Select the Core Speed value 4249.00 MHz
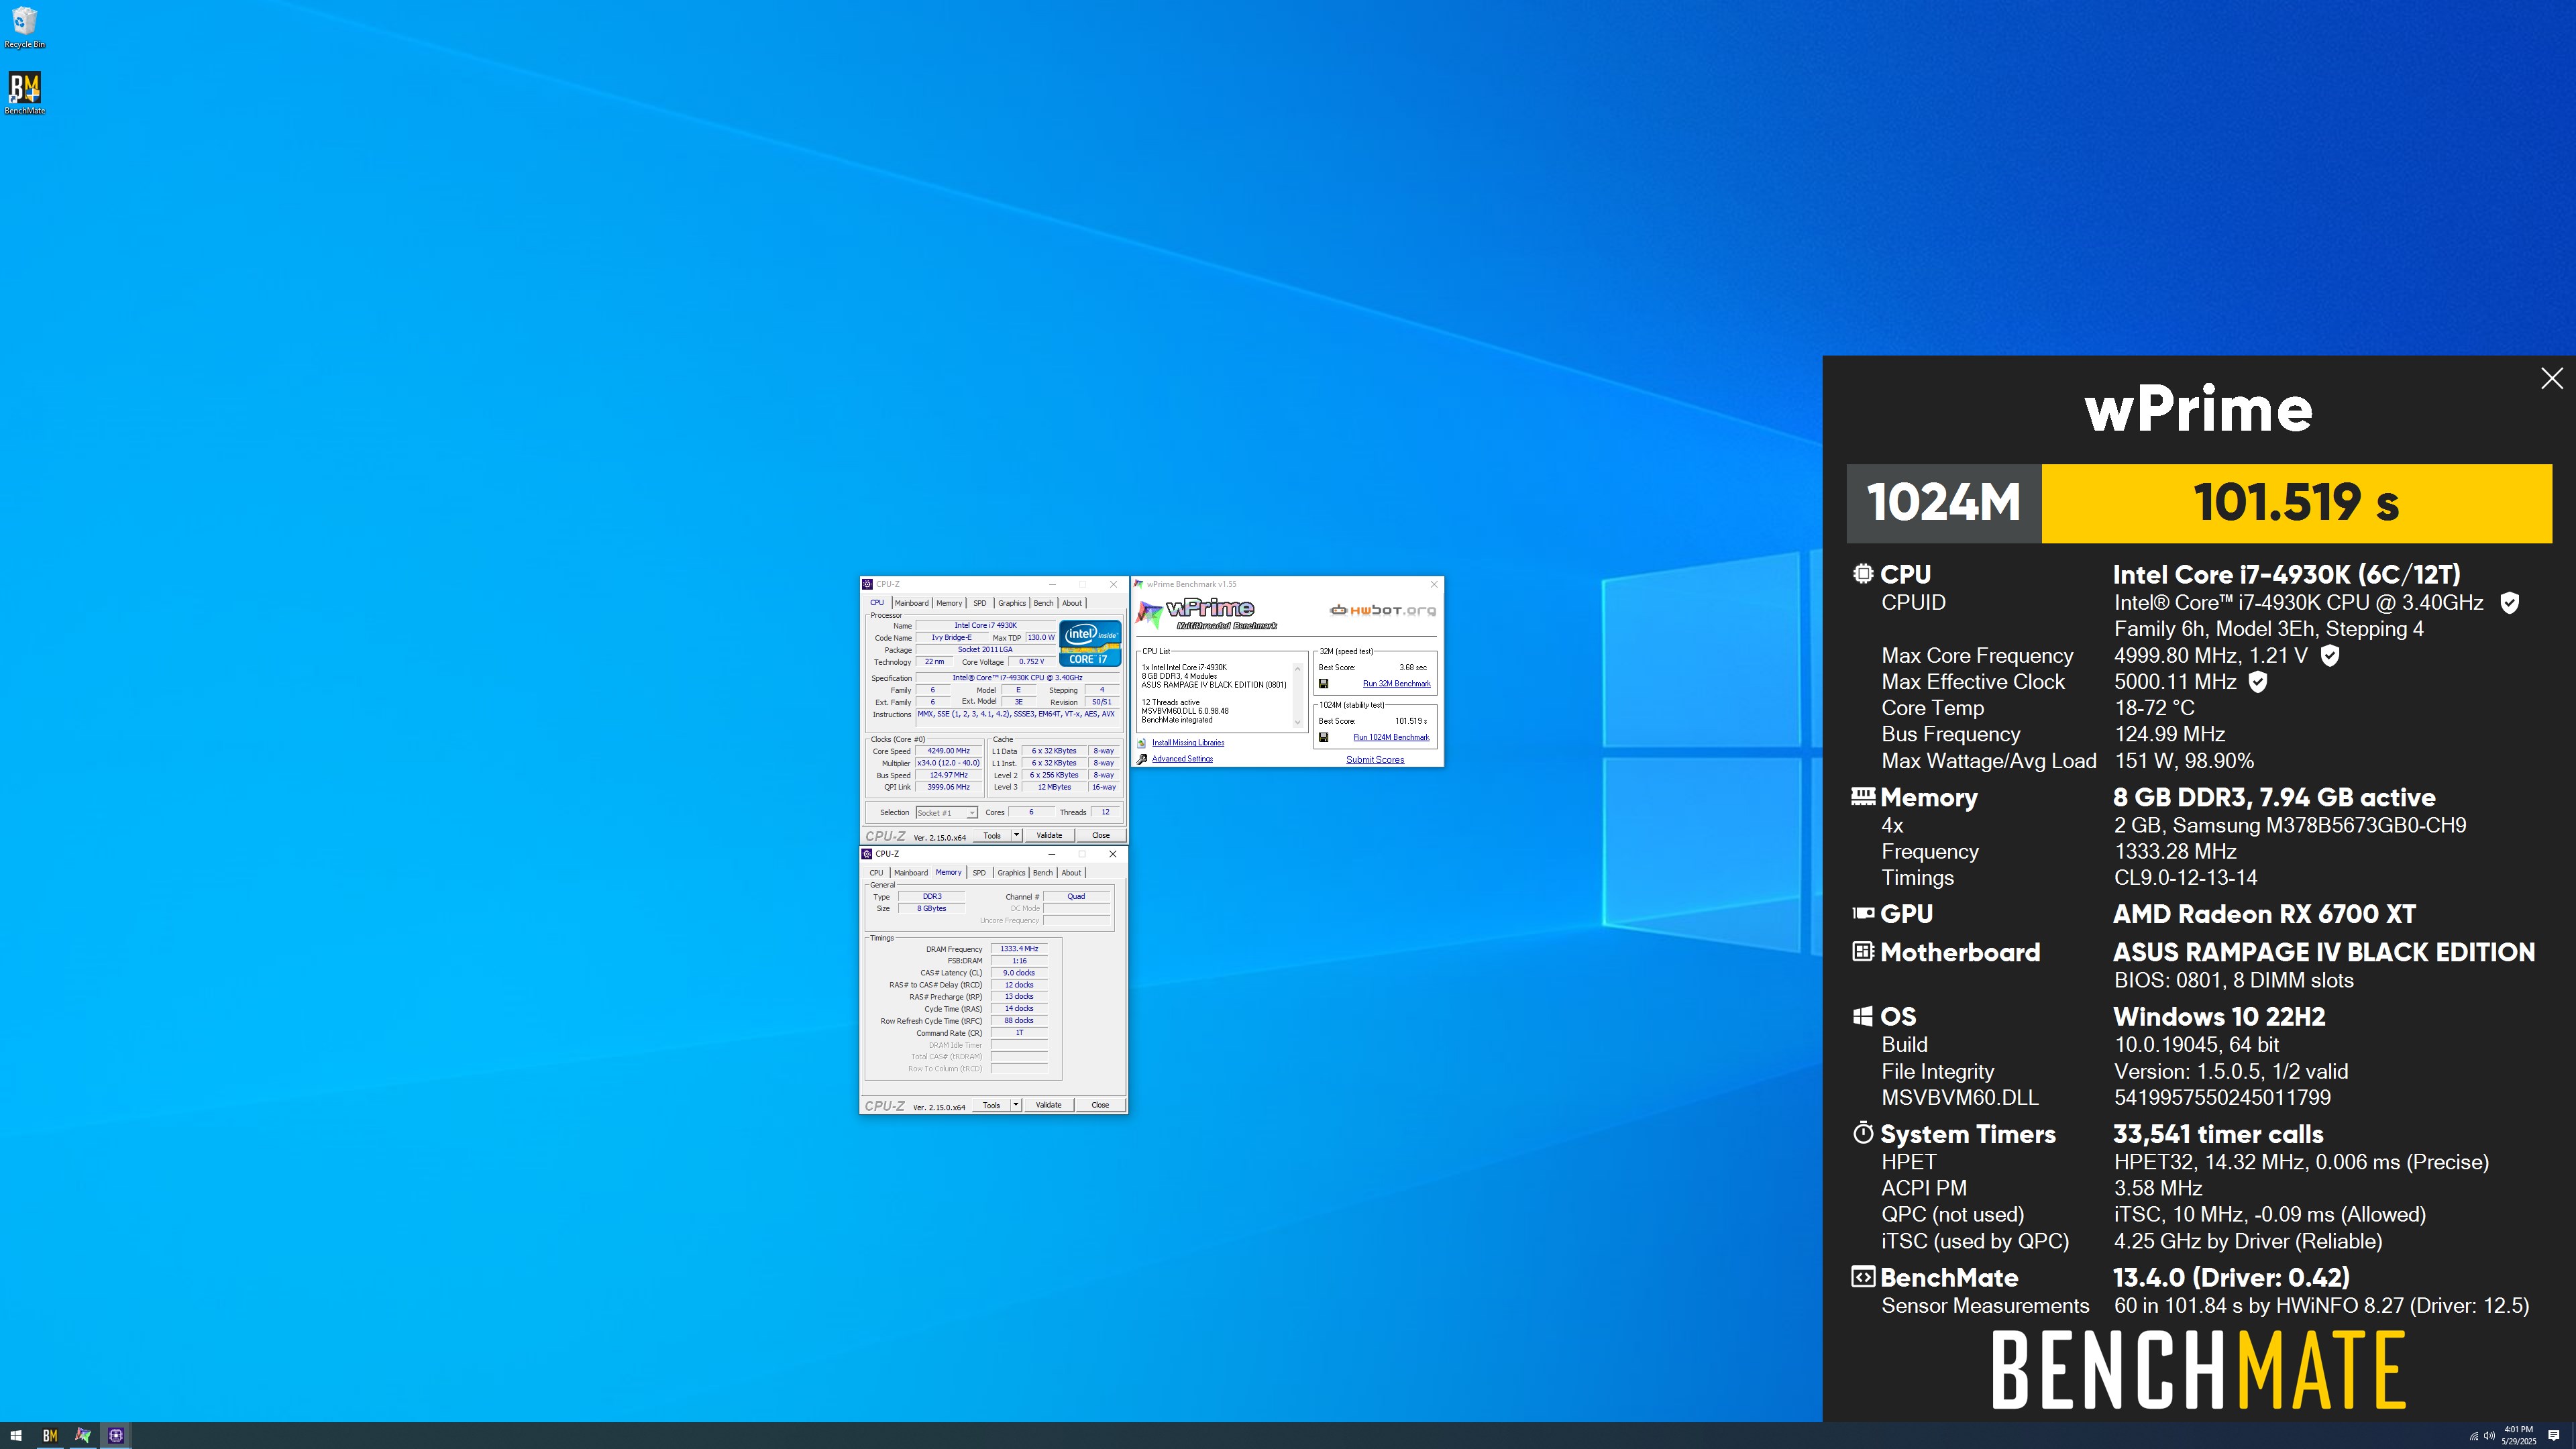Viewport: 2576px width, 1449px height. 948,751
